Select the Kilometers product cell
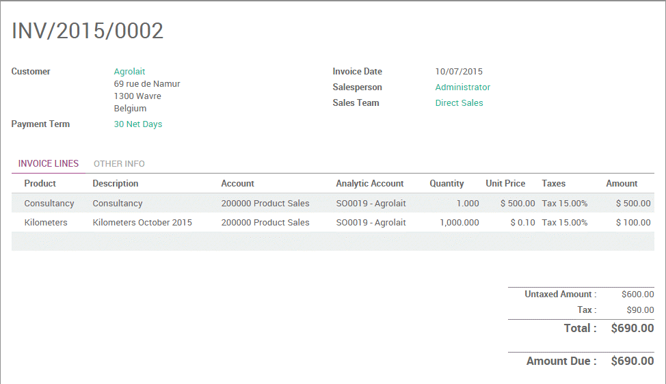666x384 pixels. 46,223
